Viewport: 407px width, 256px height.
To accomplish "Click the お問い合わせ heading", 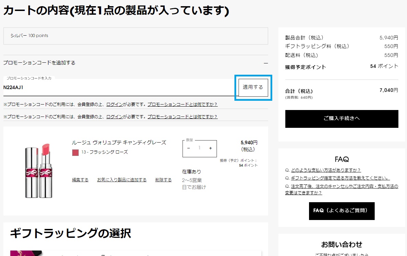I will pos(342,245).
